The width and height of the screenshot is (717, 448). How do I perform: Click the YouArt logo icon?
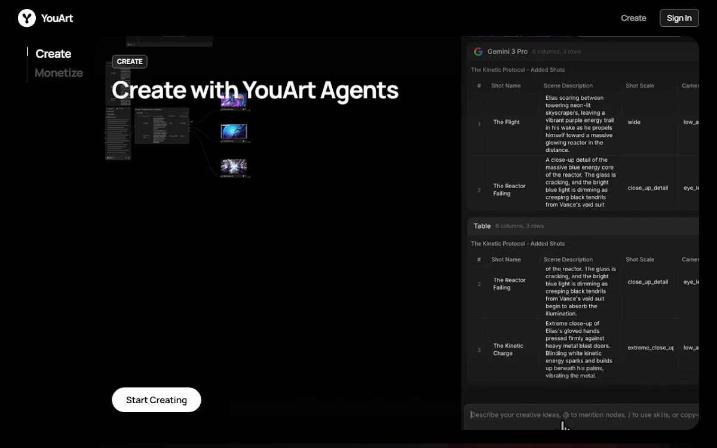27,18
